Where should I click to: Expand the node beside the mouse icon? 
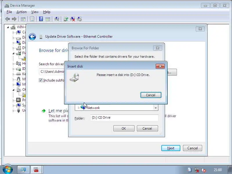coord(13,79)
